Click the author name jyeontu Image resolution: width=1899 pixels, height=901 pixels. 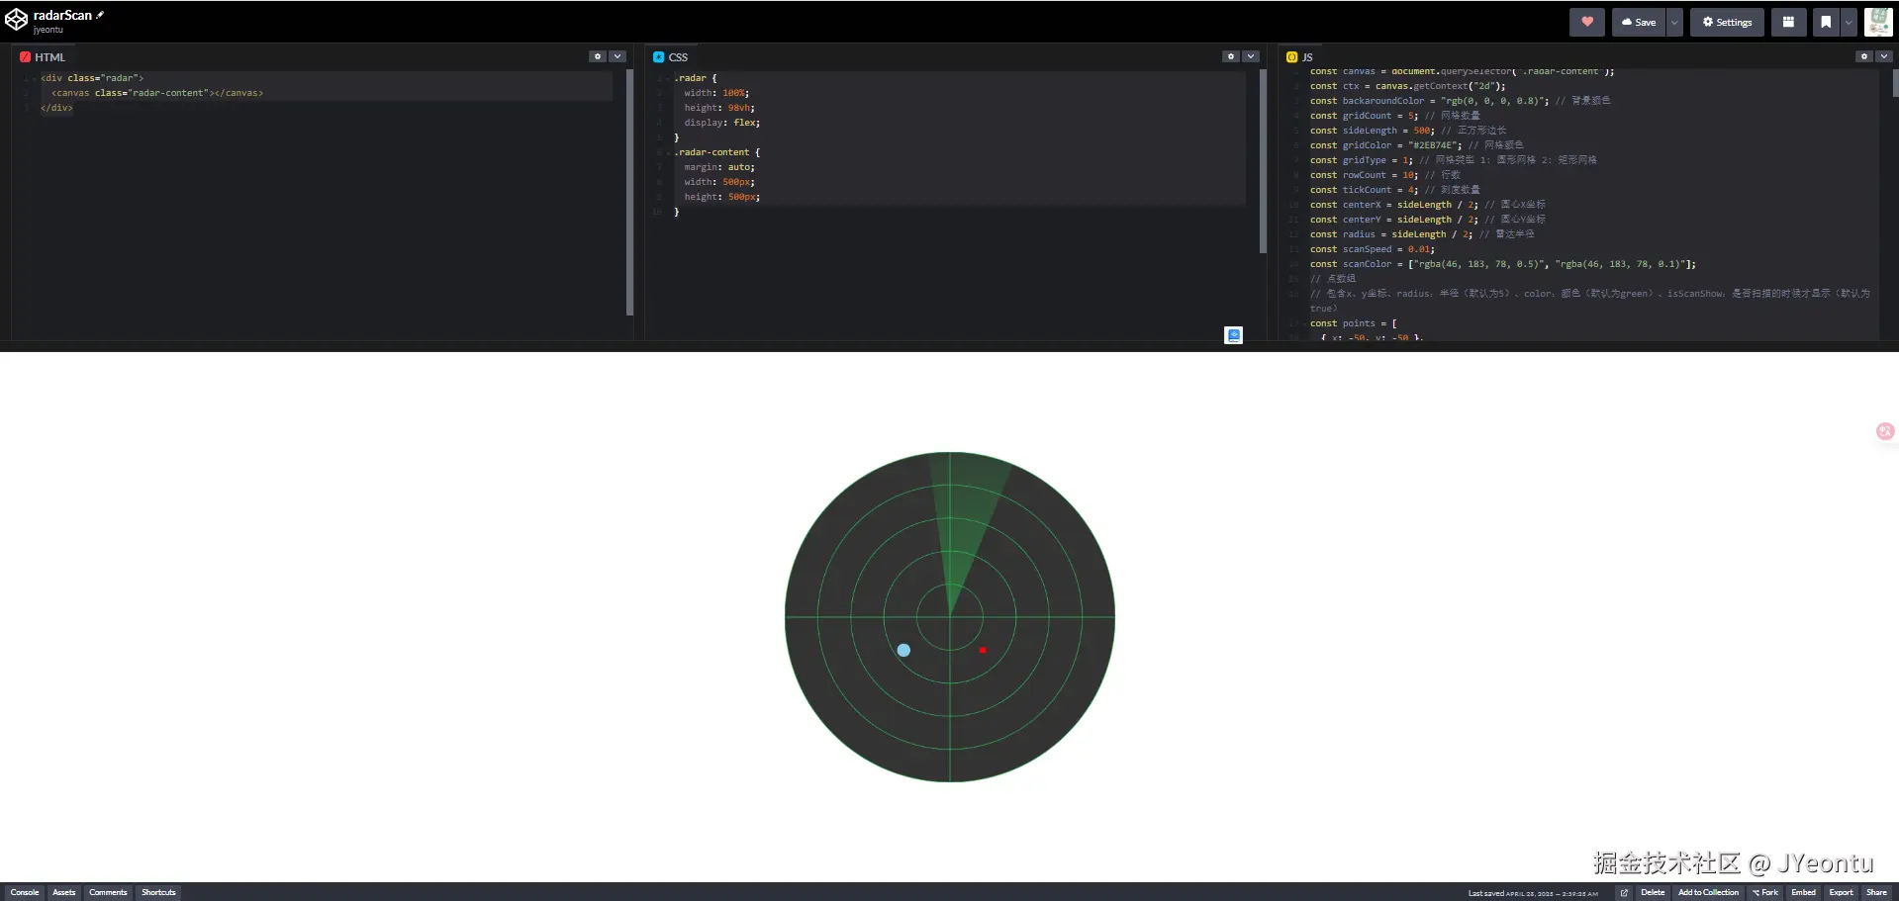[x=48, y=30]
